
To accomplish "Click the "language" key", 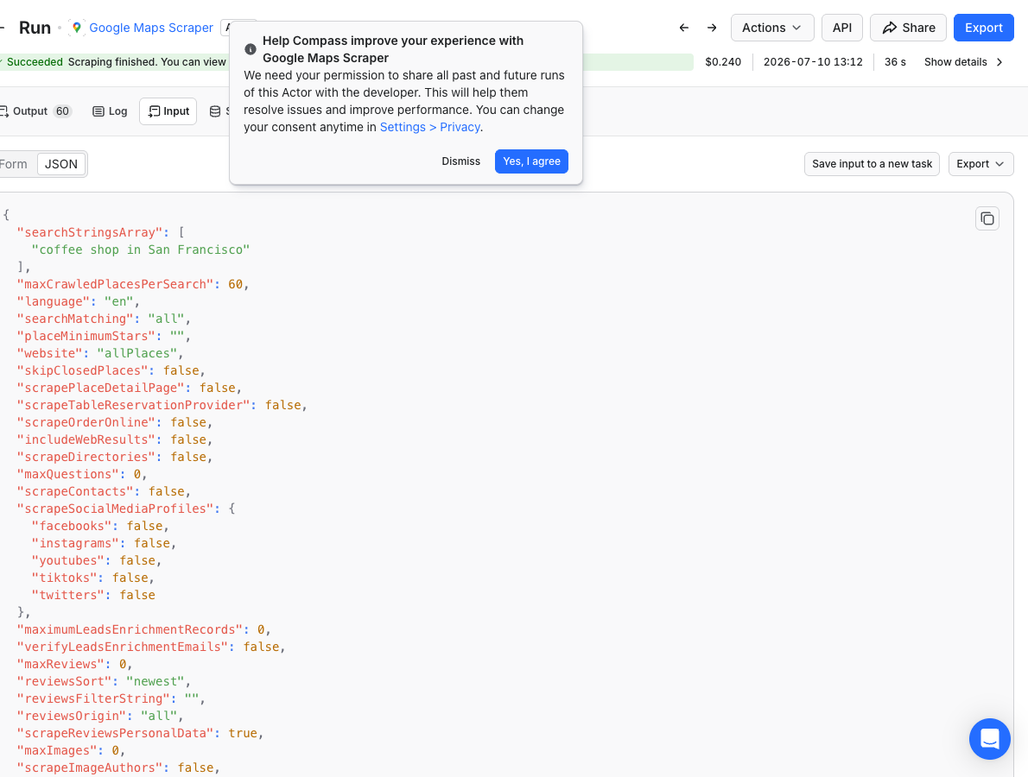I will coord(53,301).
